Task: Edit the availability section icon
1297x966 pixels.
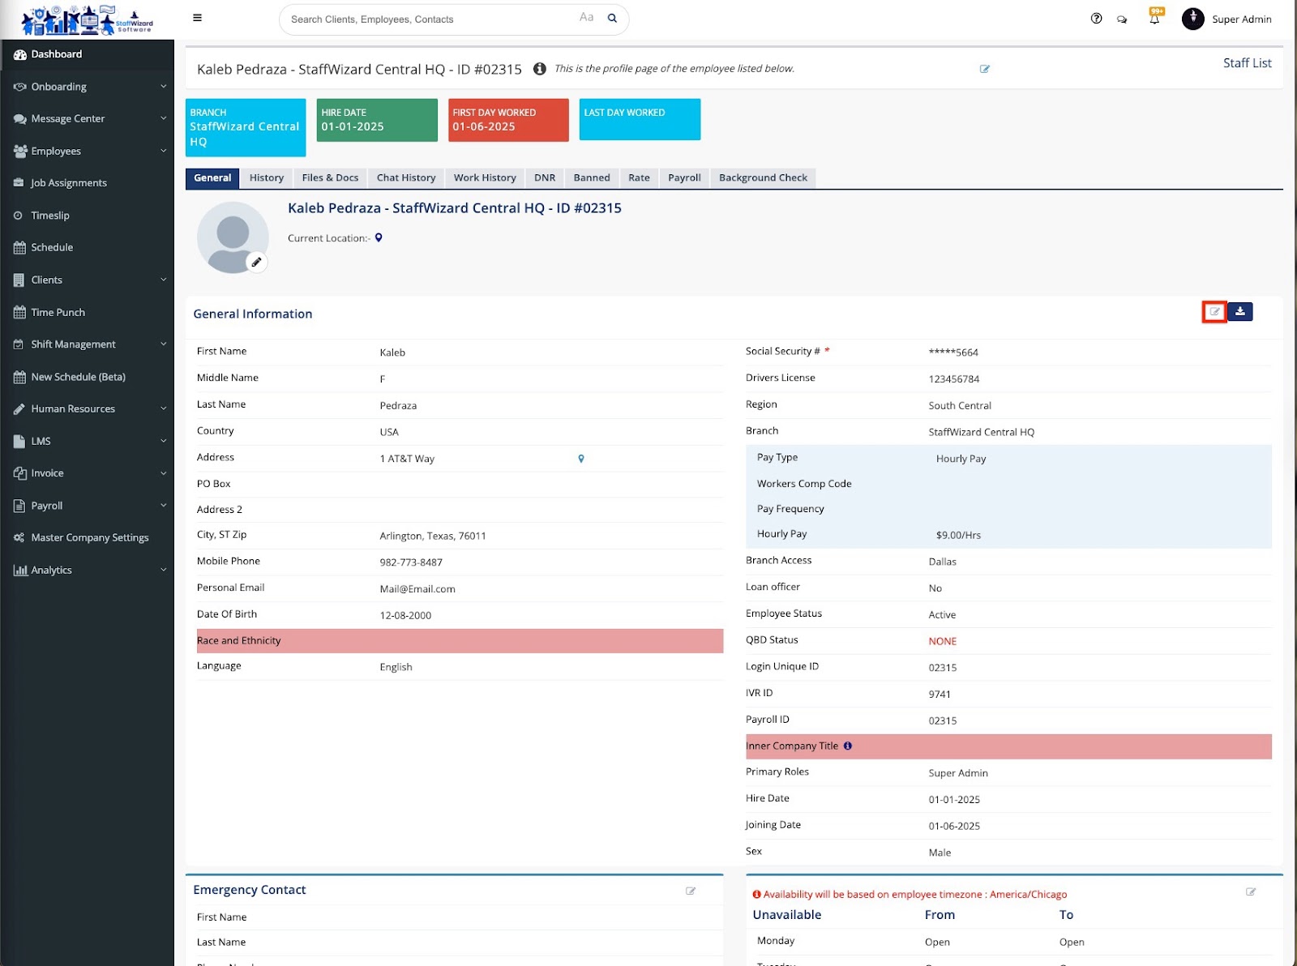Action: 1251,891
